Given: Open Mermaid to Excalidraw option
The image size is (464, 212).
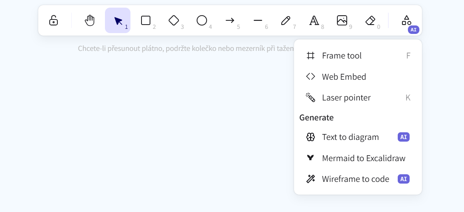Looking at the screenshot, I should click(x=358, y=158).
